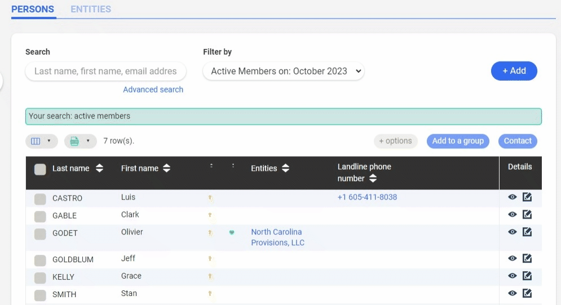View details of GODET Olivier
561x305 pixels.
pos(513,232)
